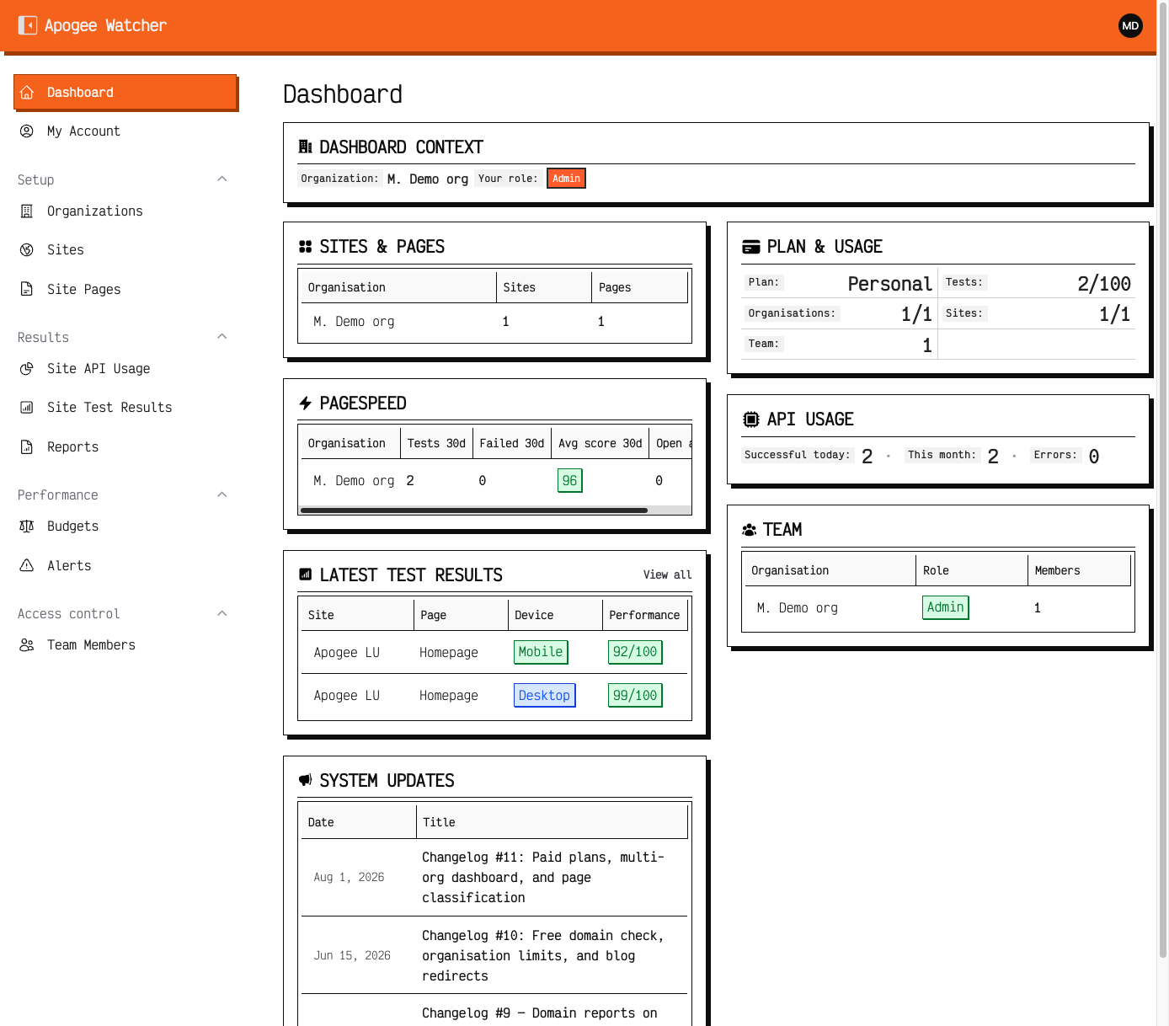Click the Changelog #10 update title

pos(543,956)
